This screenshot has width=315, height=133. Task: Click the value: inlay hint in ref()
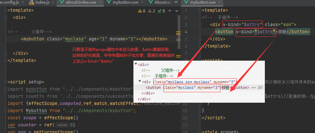click(x=62, y=125)
